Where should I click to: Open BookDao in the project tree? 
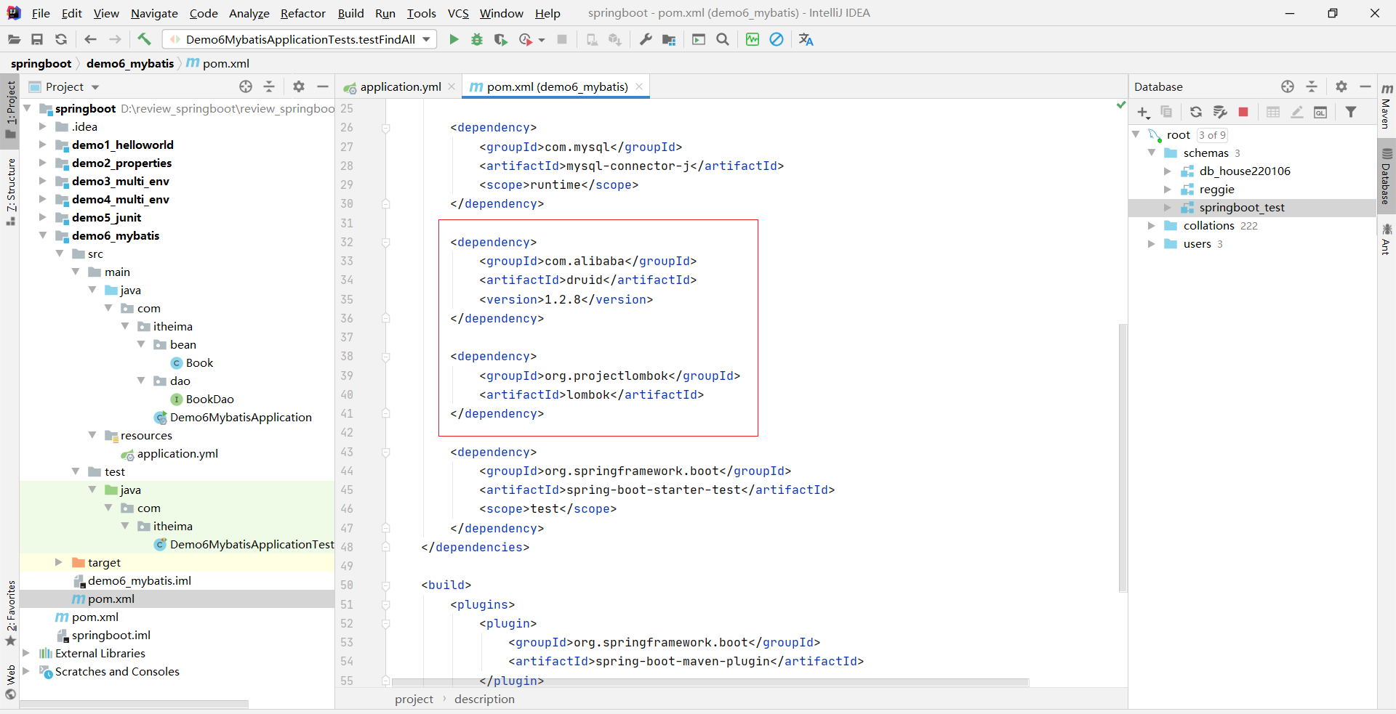tap(209, 399)
